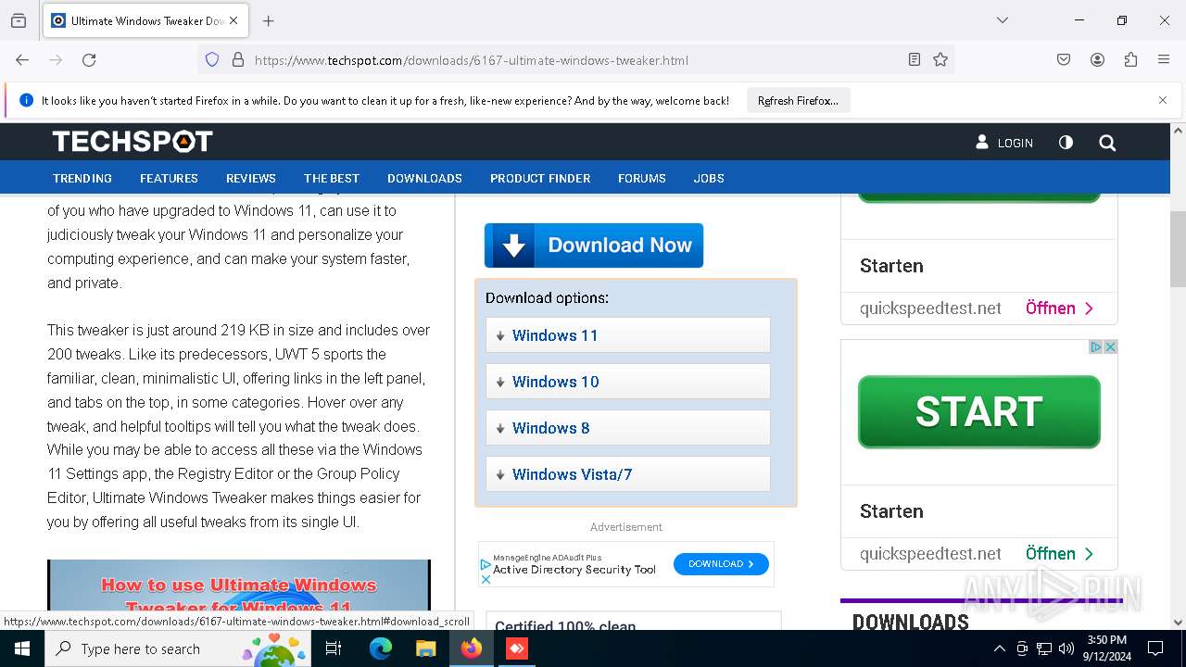Open extensions puzzle icon
Image resolution: width=1186 pixels, height=667 pixels.
pos(1130,60)
